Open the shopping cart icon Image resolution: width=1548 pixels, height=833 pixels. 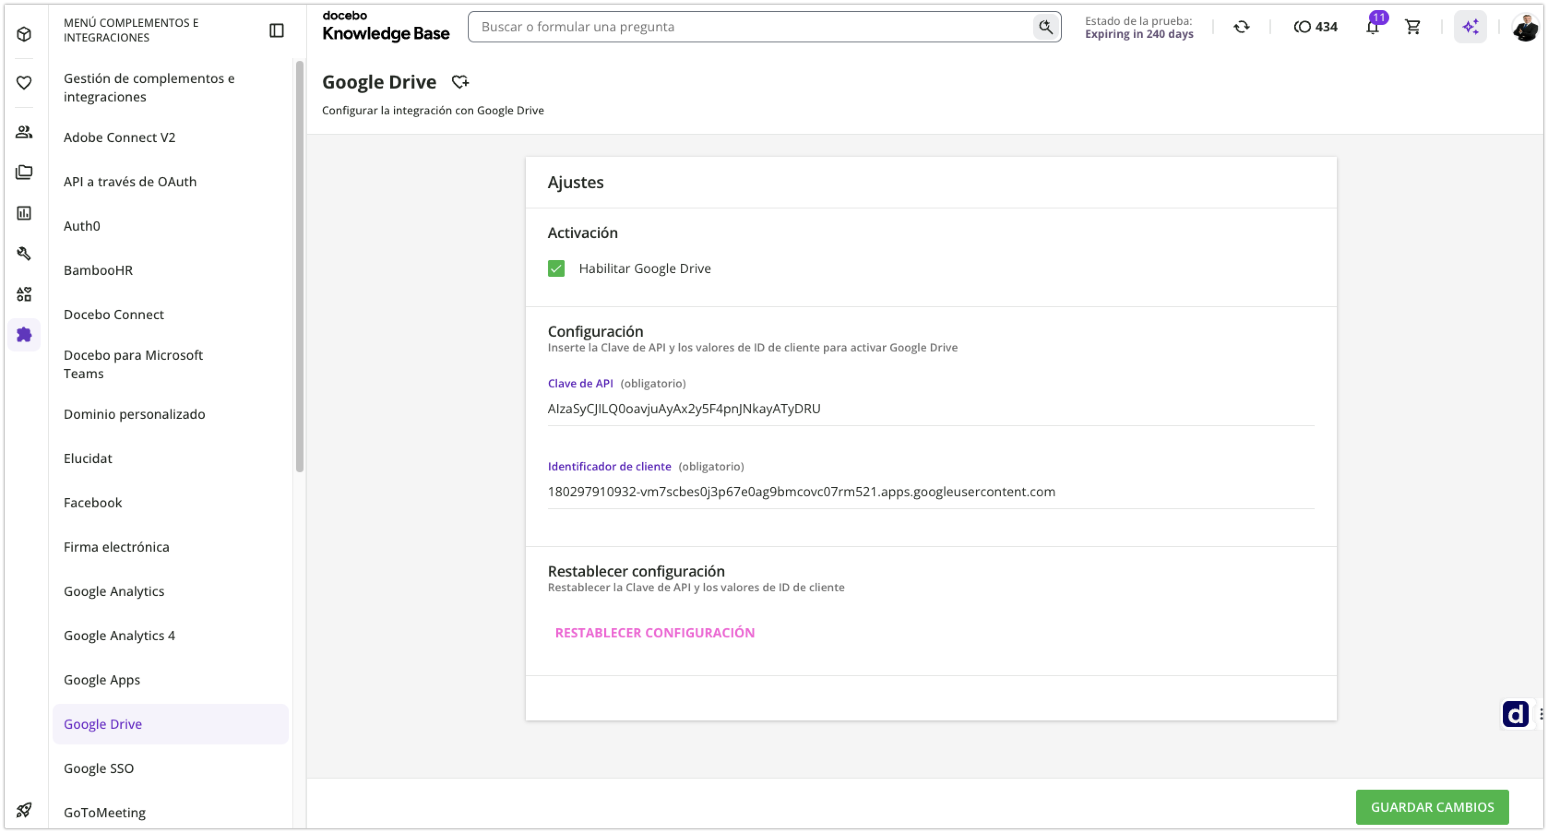point(1413,26)
